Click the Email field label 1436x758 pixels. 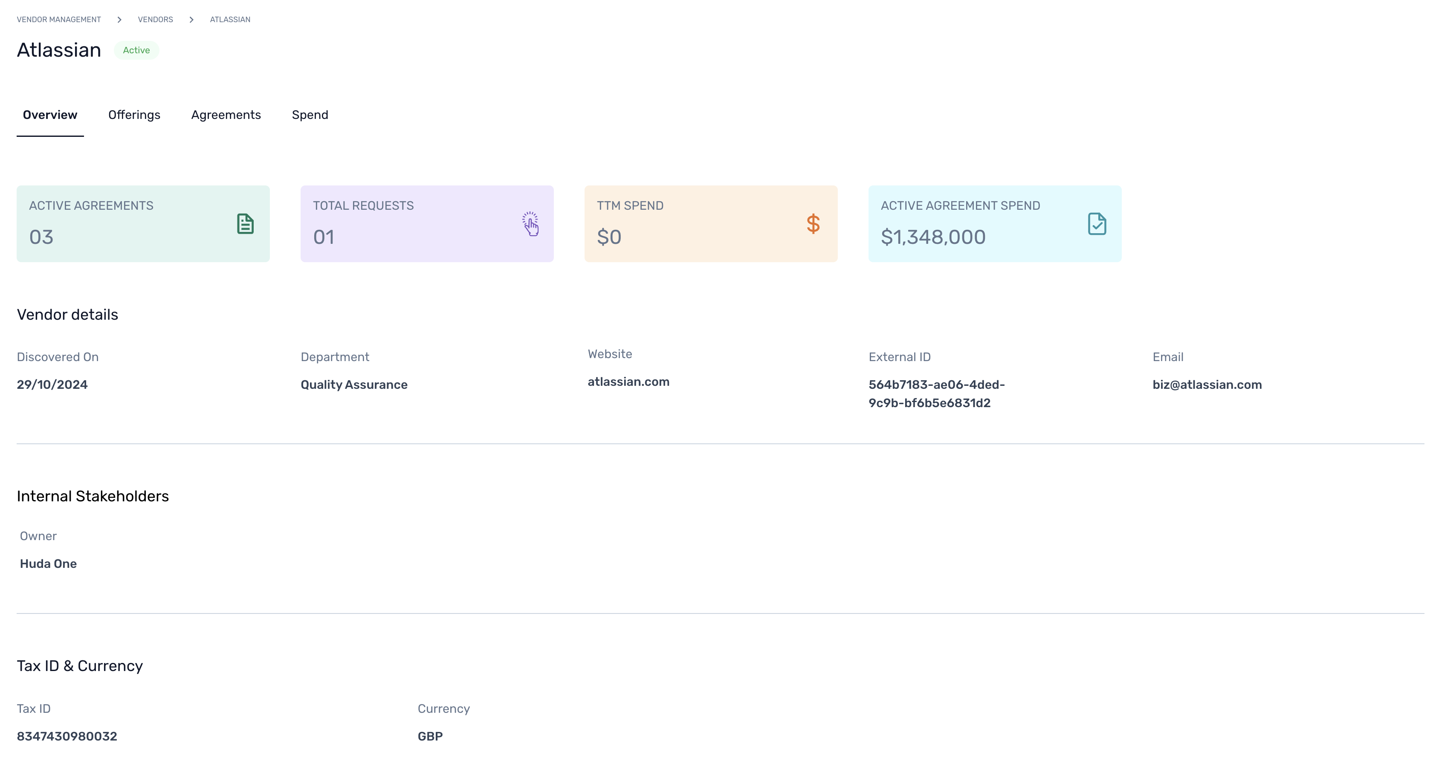coord(1168,357)
